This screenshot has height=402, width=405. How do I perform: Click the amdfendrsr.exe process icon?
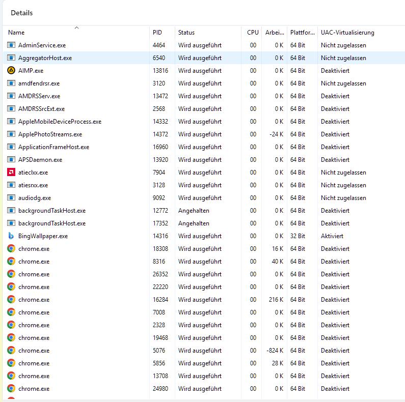(x=11, y=83)
